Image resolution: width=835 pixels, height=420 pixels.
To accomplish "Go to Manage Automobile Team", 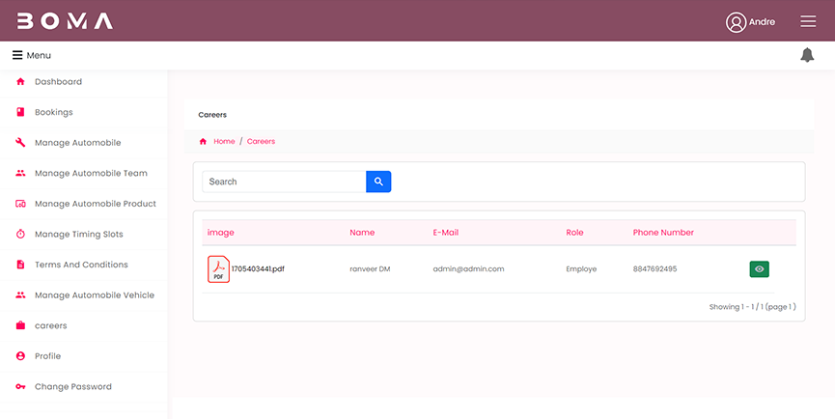I will click(91, 174).
